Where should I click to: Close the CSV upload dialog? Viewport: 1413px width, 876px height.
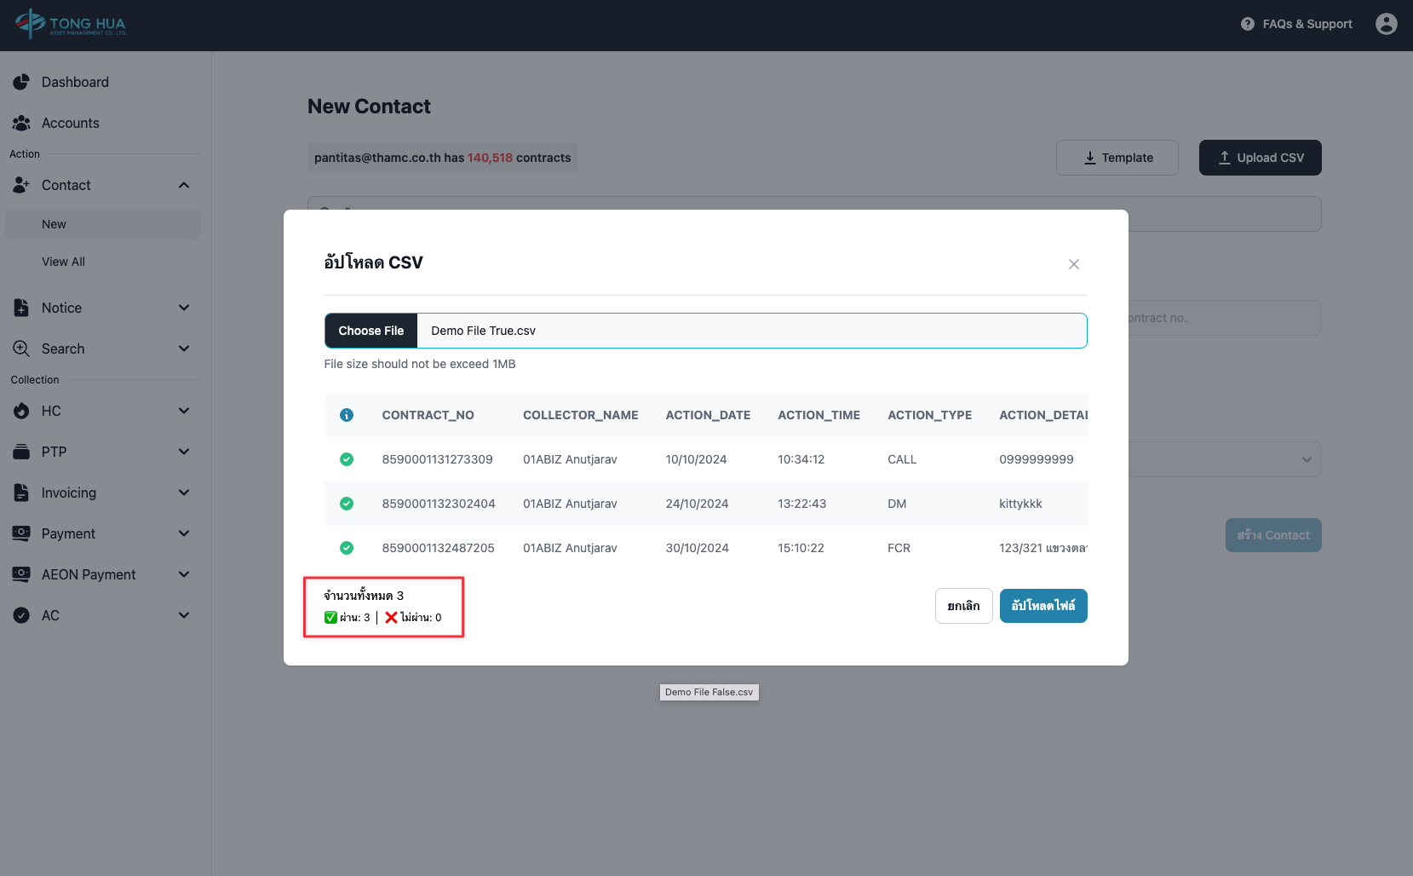pos(1074,264)
